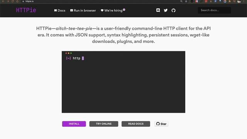The width and height of the screenshot is (247, 139).
Task: Reload the page with refresh icon
Action: (x=13, y=1)
